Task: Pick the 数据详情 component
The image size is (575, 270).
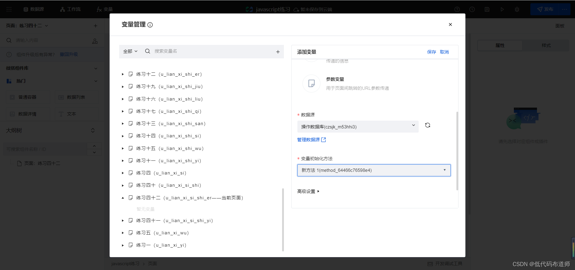Action: [x=28, y=114]
